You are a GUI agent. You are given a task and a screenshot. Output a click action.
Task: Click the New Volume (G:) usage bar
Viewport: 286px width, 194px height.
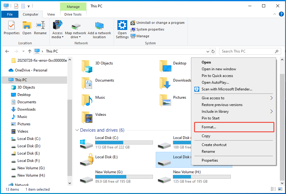coord(124,177)
